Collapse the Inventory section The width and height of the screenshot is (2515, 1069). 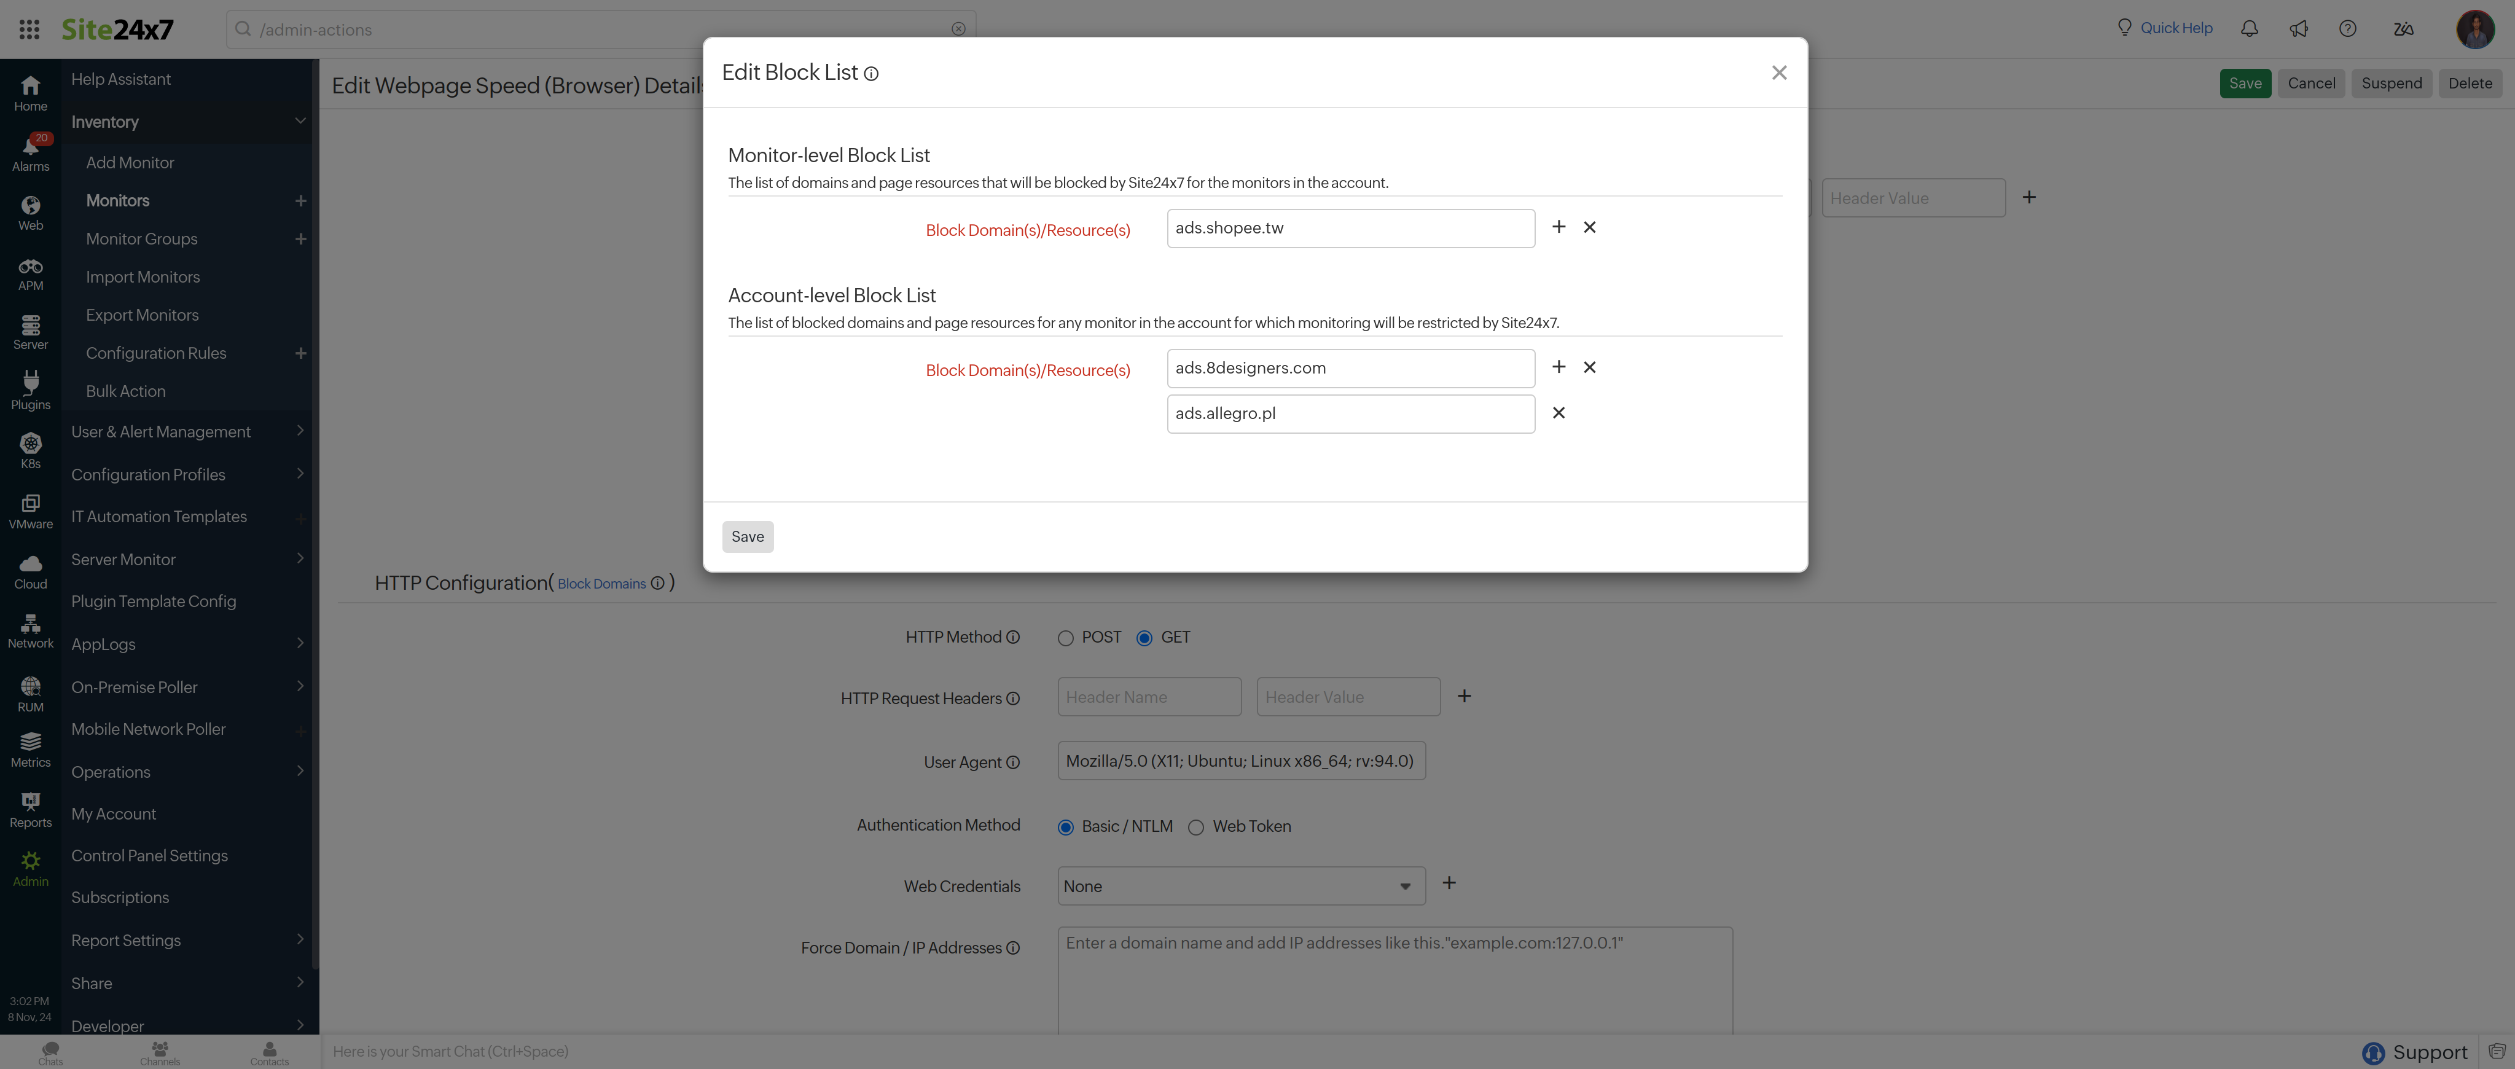(x=300, y=121)
